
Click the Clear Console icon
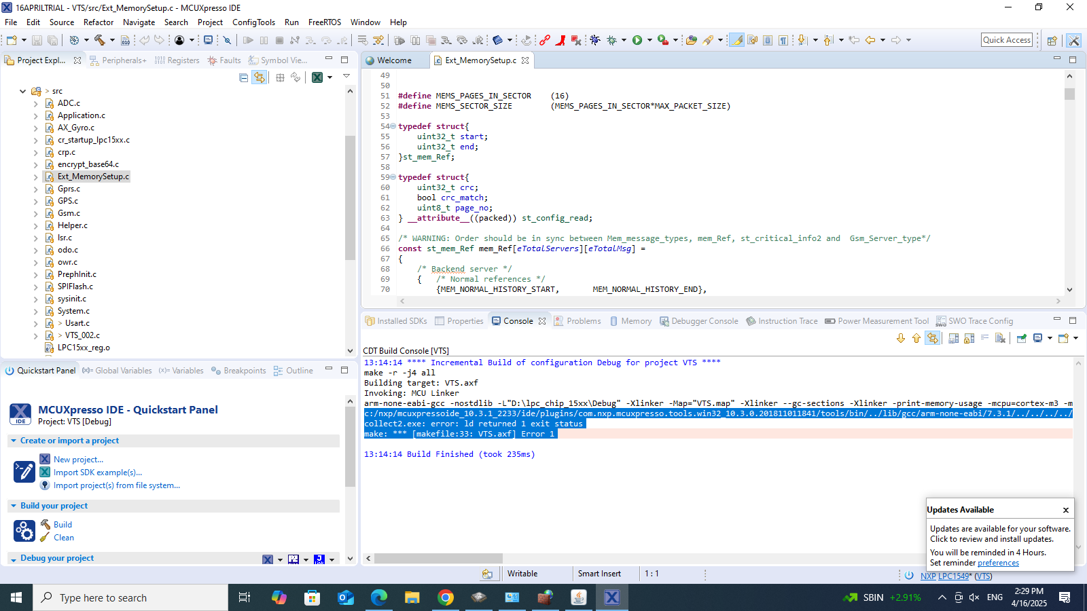(x=1000, y=338)
